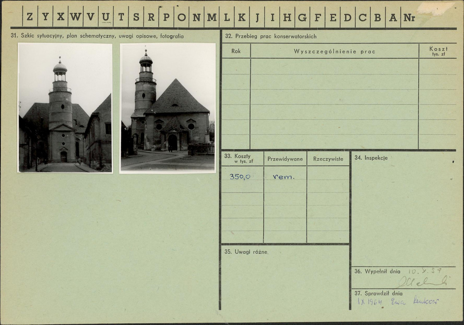Click the letter I index cell
The height and width of the screenshot is (325, 464).
tap(272, 17)
